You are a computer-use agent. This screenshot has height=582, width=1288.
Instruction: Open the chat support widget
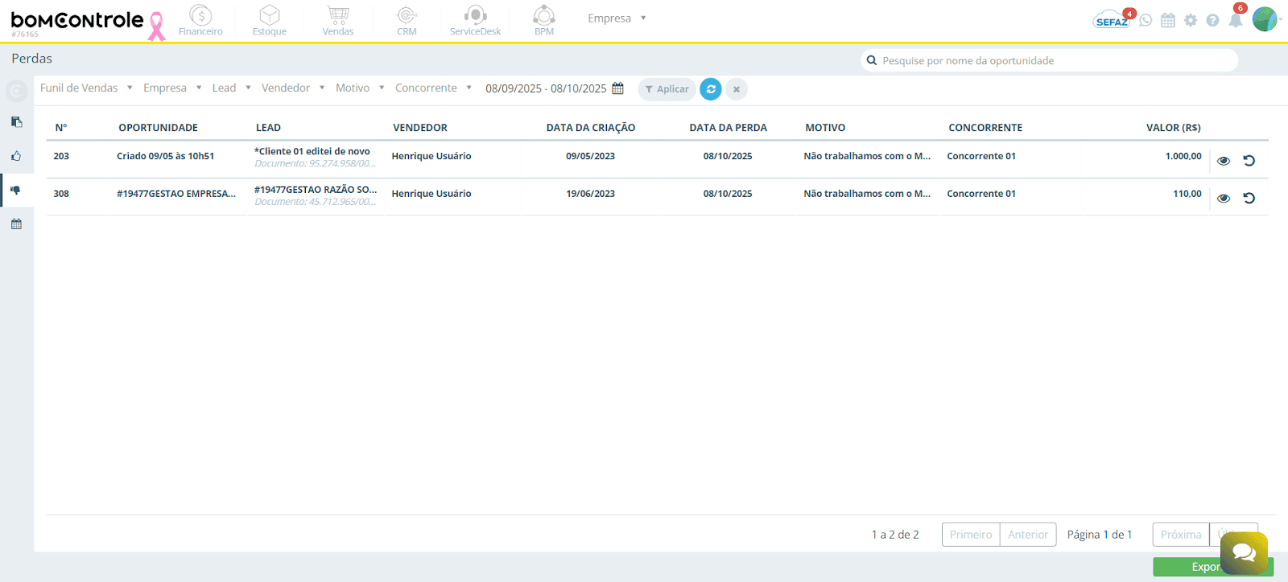pyautogui.click(x=1244, y=552)
